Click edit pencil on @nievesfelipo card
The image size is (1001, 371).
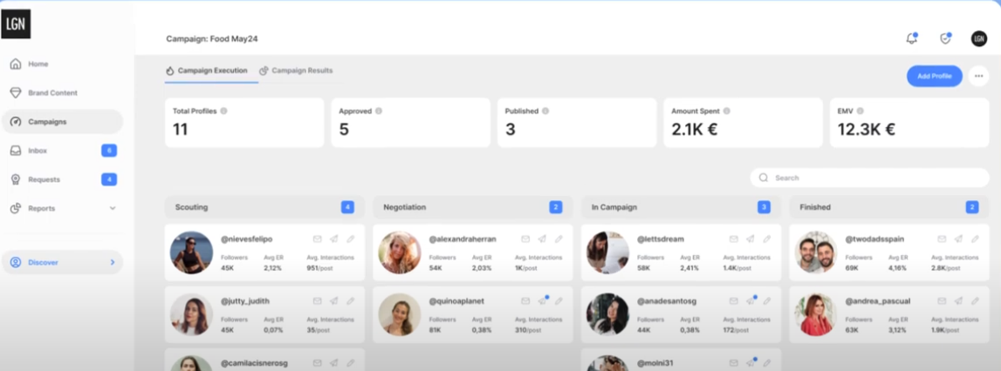coord(351,239)
